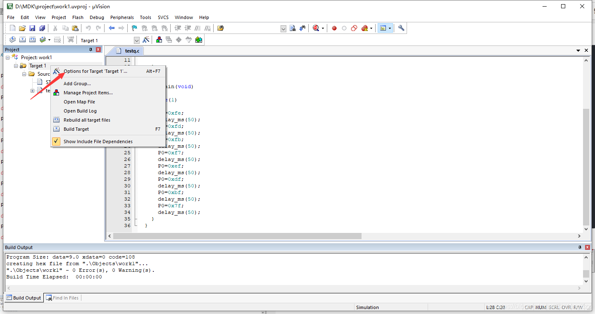Insert a breakpoint with the red circle
Image resolution: width=595 pixels, height=314 pixels.
pos(334,28)
